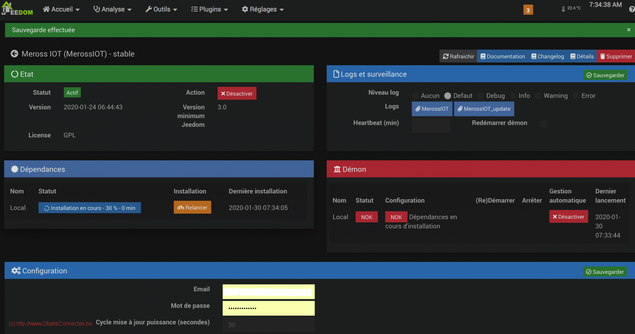Click the Email input field

[268, 292]
